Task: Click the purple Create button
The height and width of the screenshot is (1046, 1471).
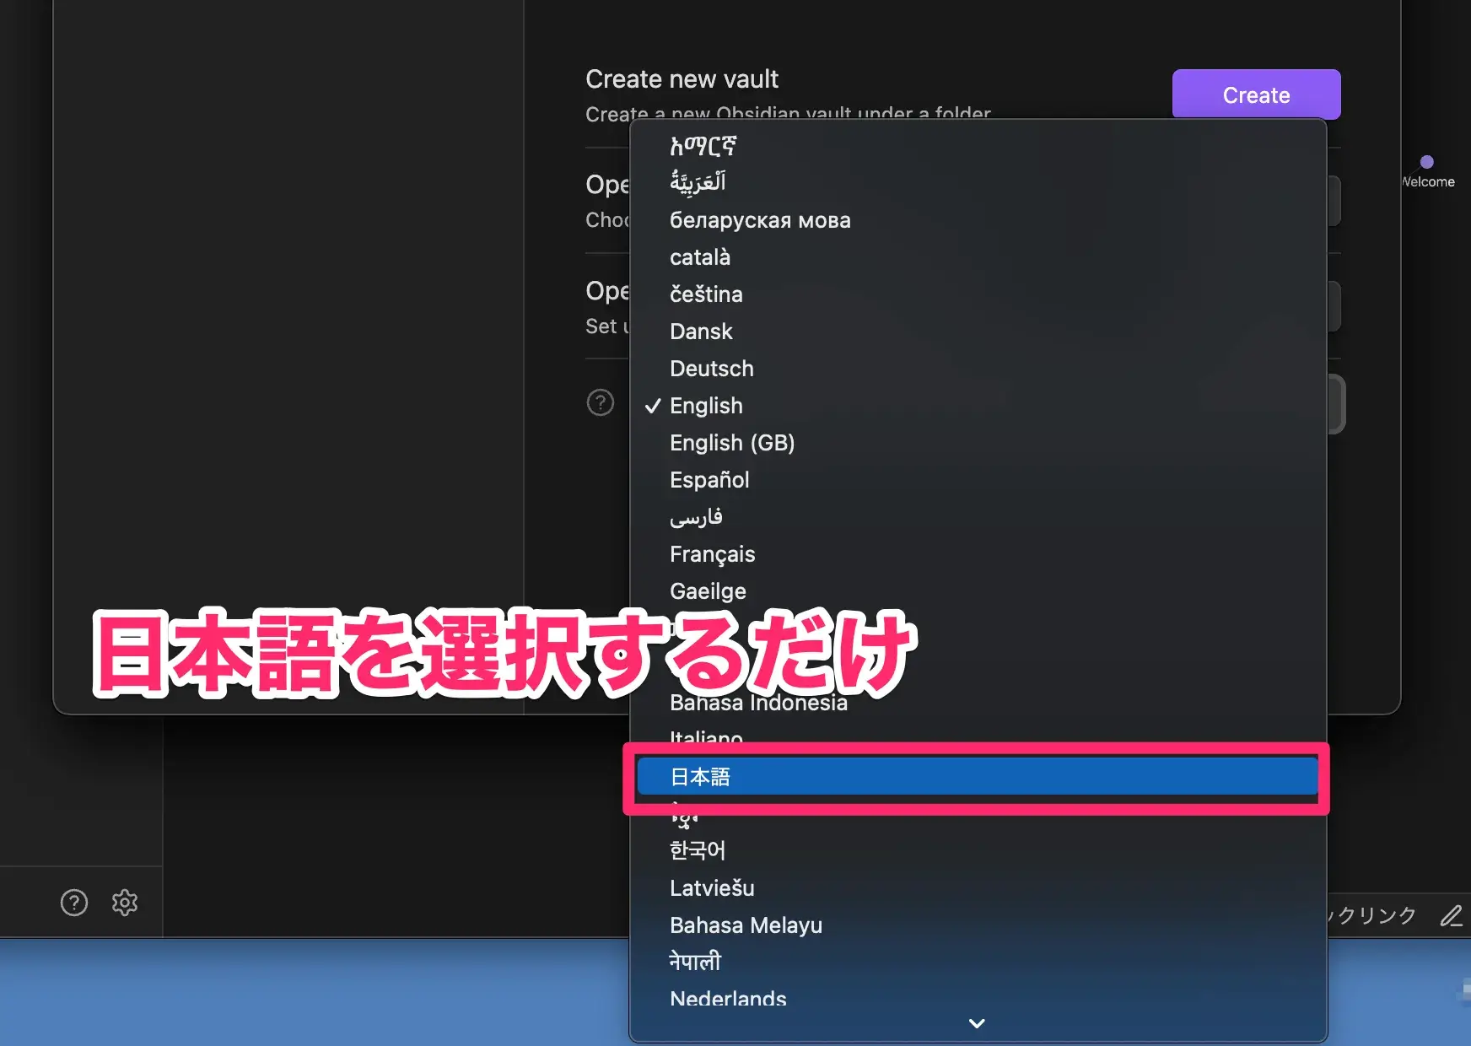Action: 1256,94
